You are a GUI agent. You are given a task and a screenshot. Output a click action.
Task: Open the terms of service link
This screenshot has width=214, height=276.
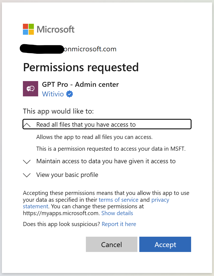118,200
